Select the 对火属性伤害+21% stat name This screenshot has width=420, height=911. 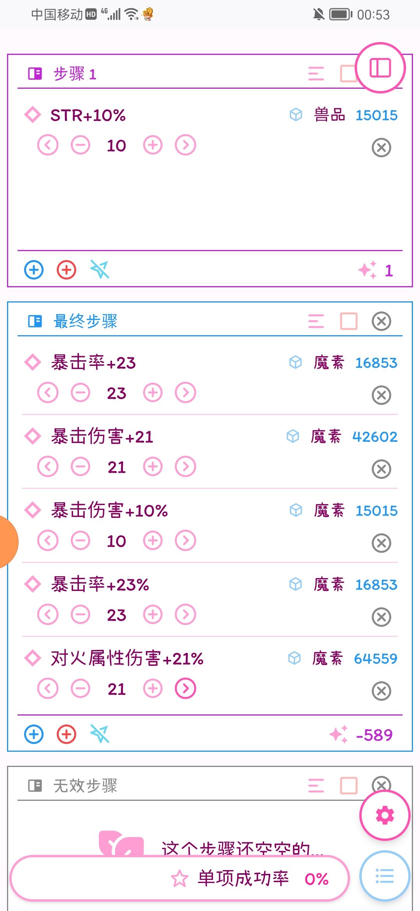pos(127,658)
